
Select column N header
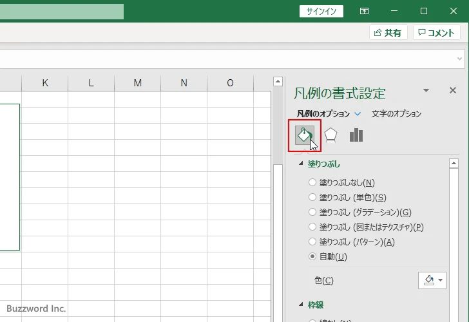(x=184, y=83)
